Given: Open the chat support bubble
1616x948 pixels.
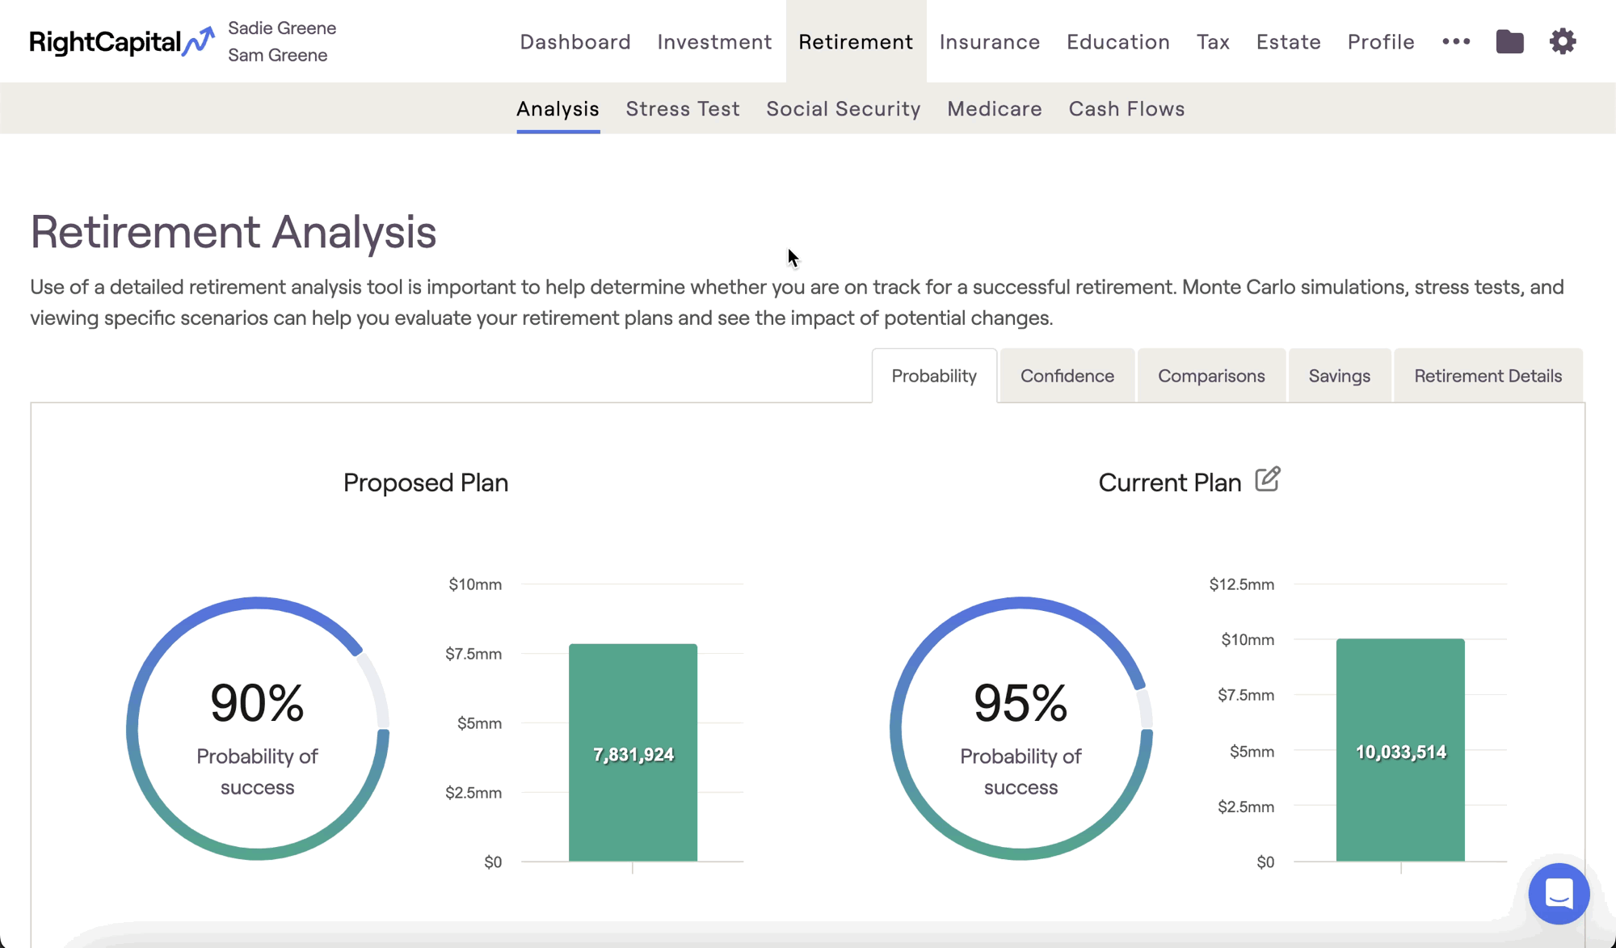Looking at the screenshot, I should click(1559, 894).
